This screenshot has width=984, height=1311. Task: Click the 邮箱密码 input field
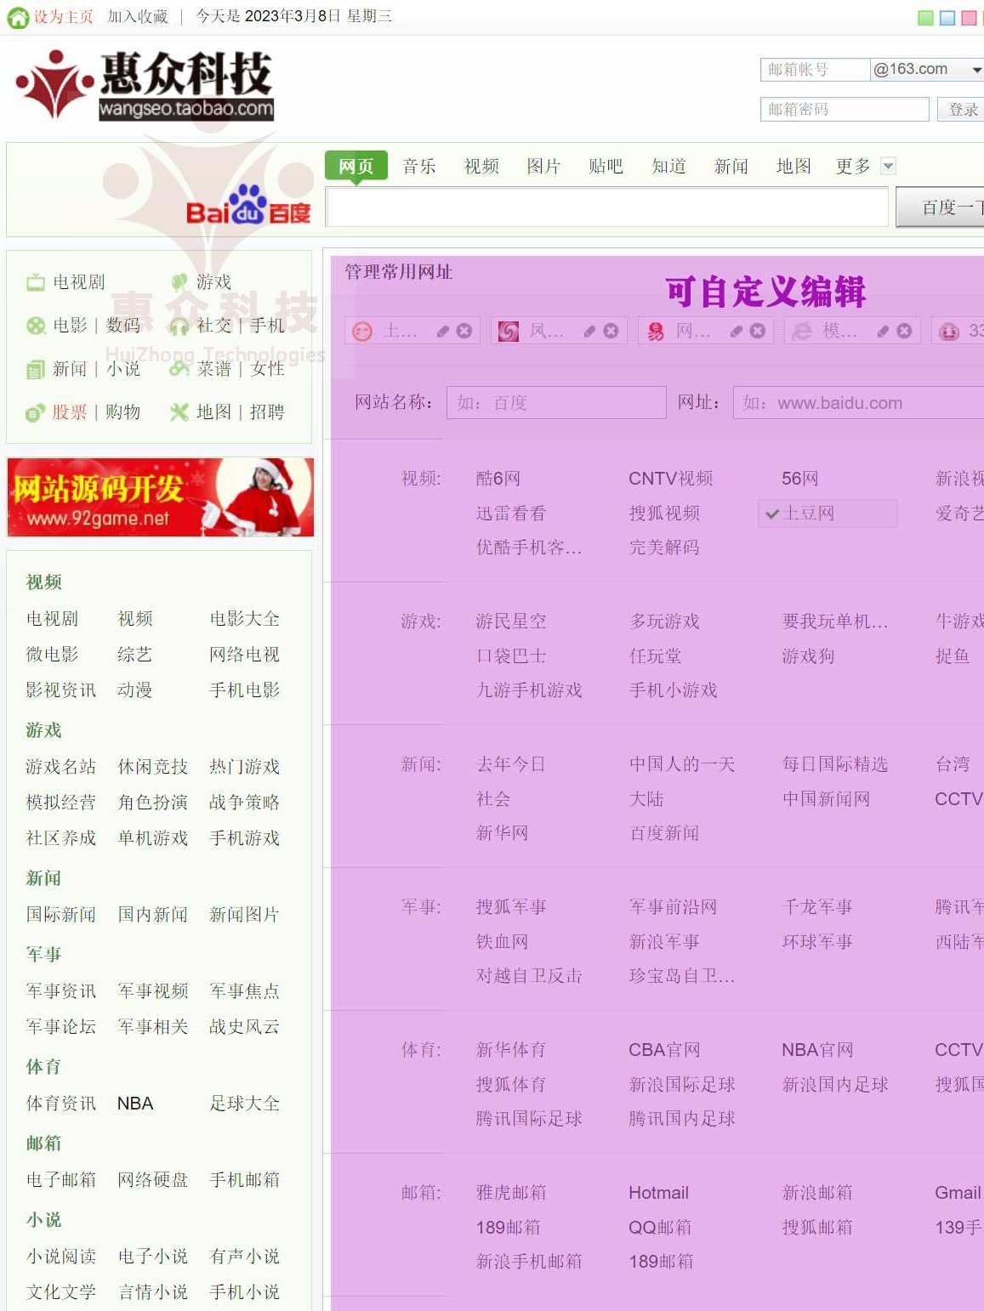tap(845, 109)
